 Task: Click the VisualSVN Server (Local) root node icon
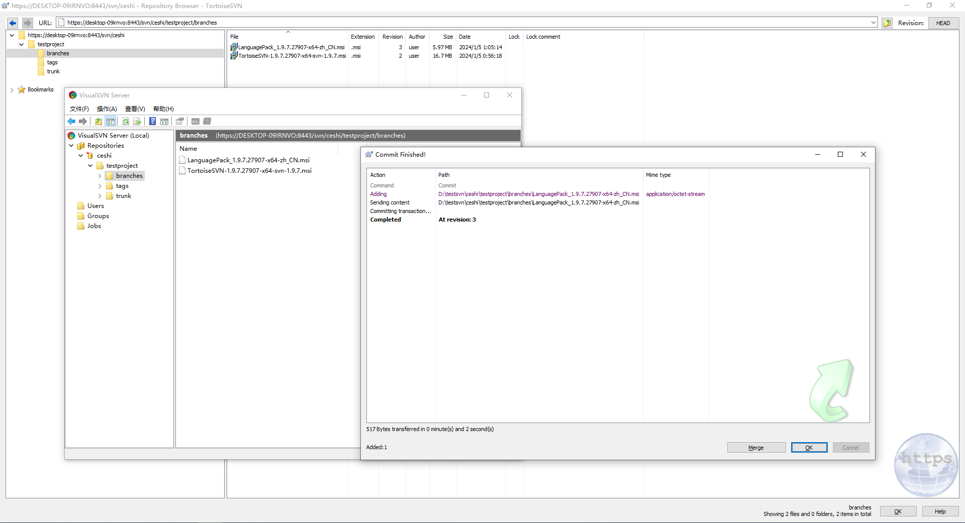click(x=72, y=136)
